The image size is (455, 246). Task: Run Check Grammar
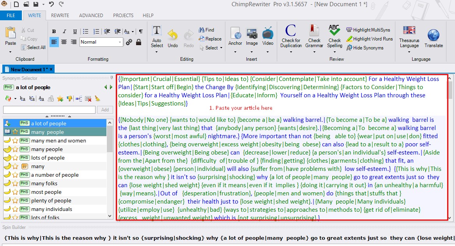[314, 36]
